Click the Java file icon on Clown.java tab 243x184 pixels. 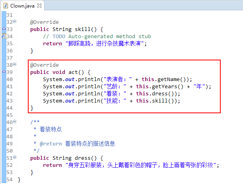coord(6,6)
